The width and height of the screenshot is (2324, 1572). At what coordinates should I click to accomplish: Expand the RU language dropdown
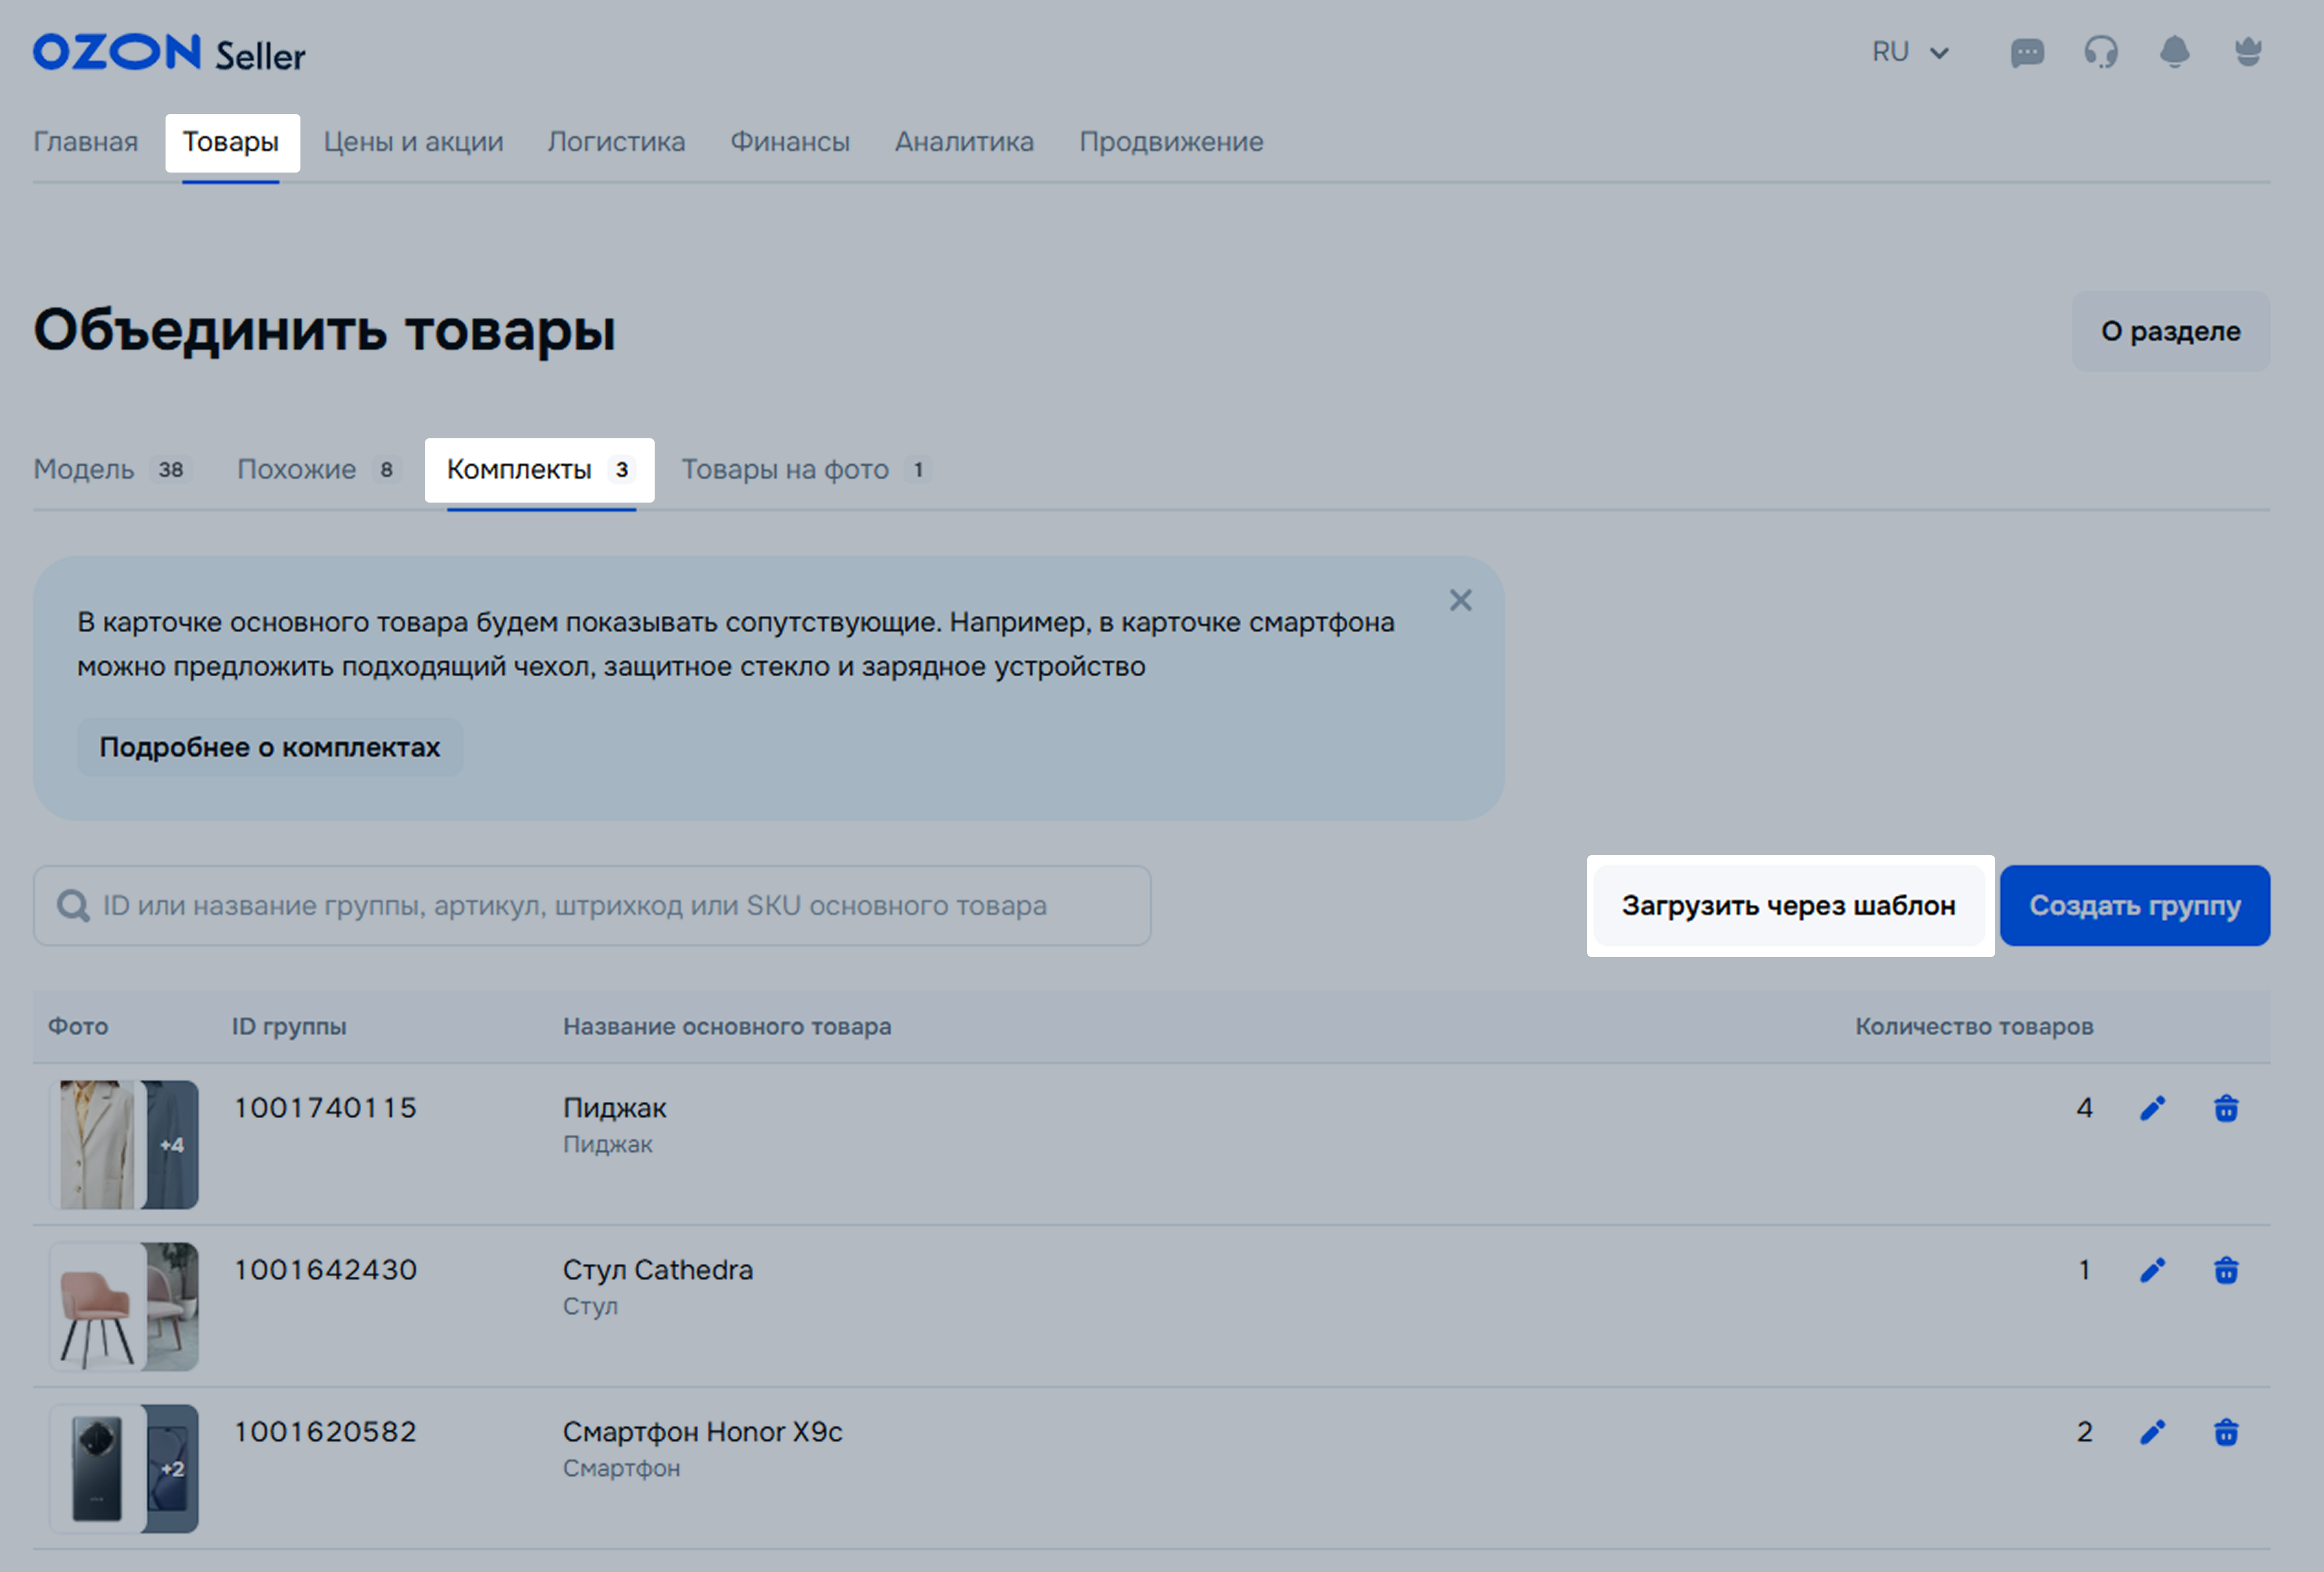coord(1910,52)
